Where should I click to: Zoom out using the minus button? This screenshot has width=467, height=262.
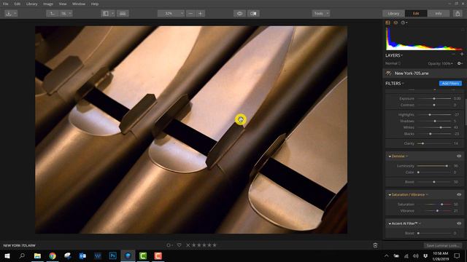coord(191,13)
